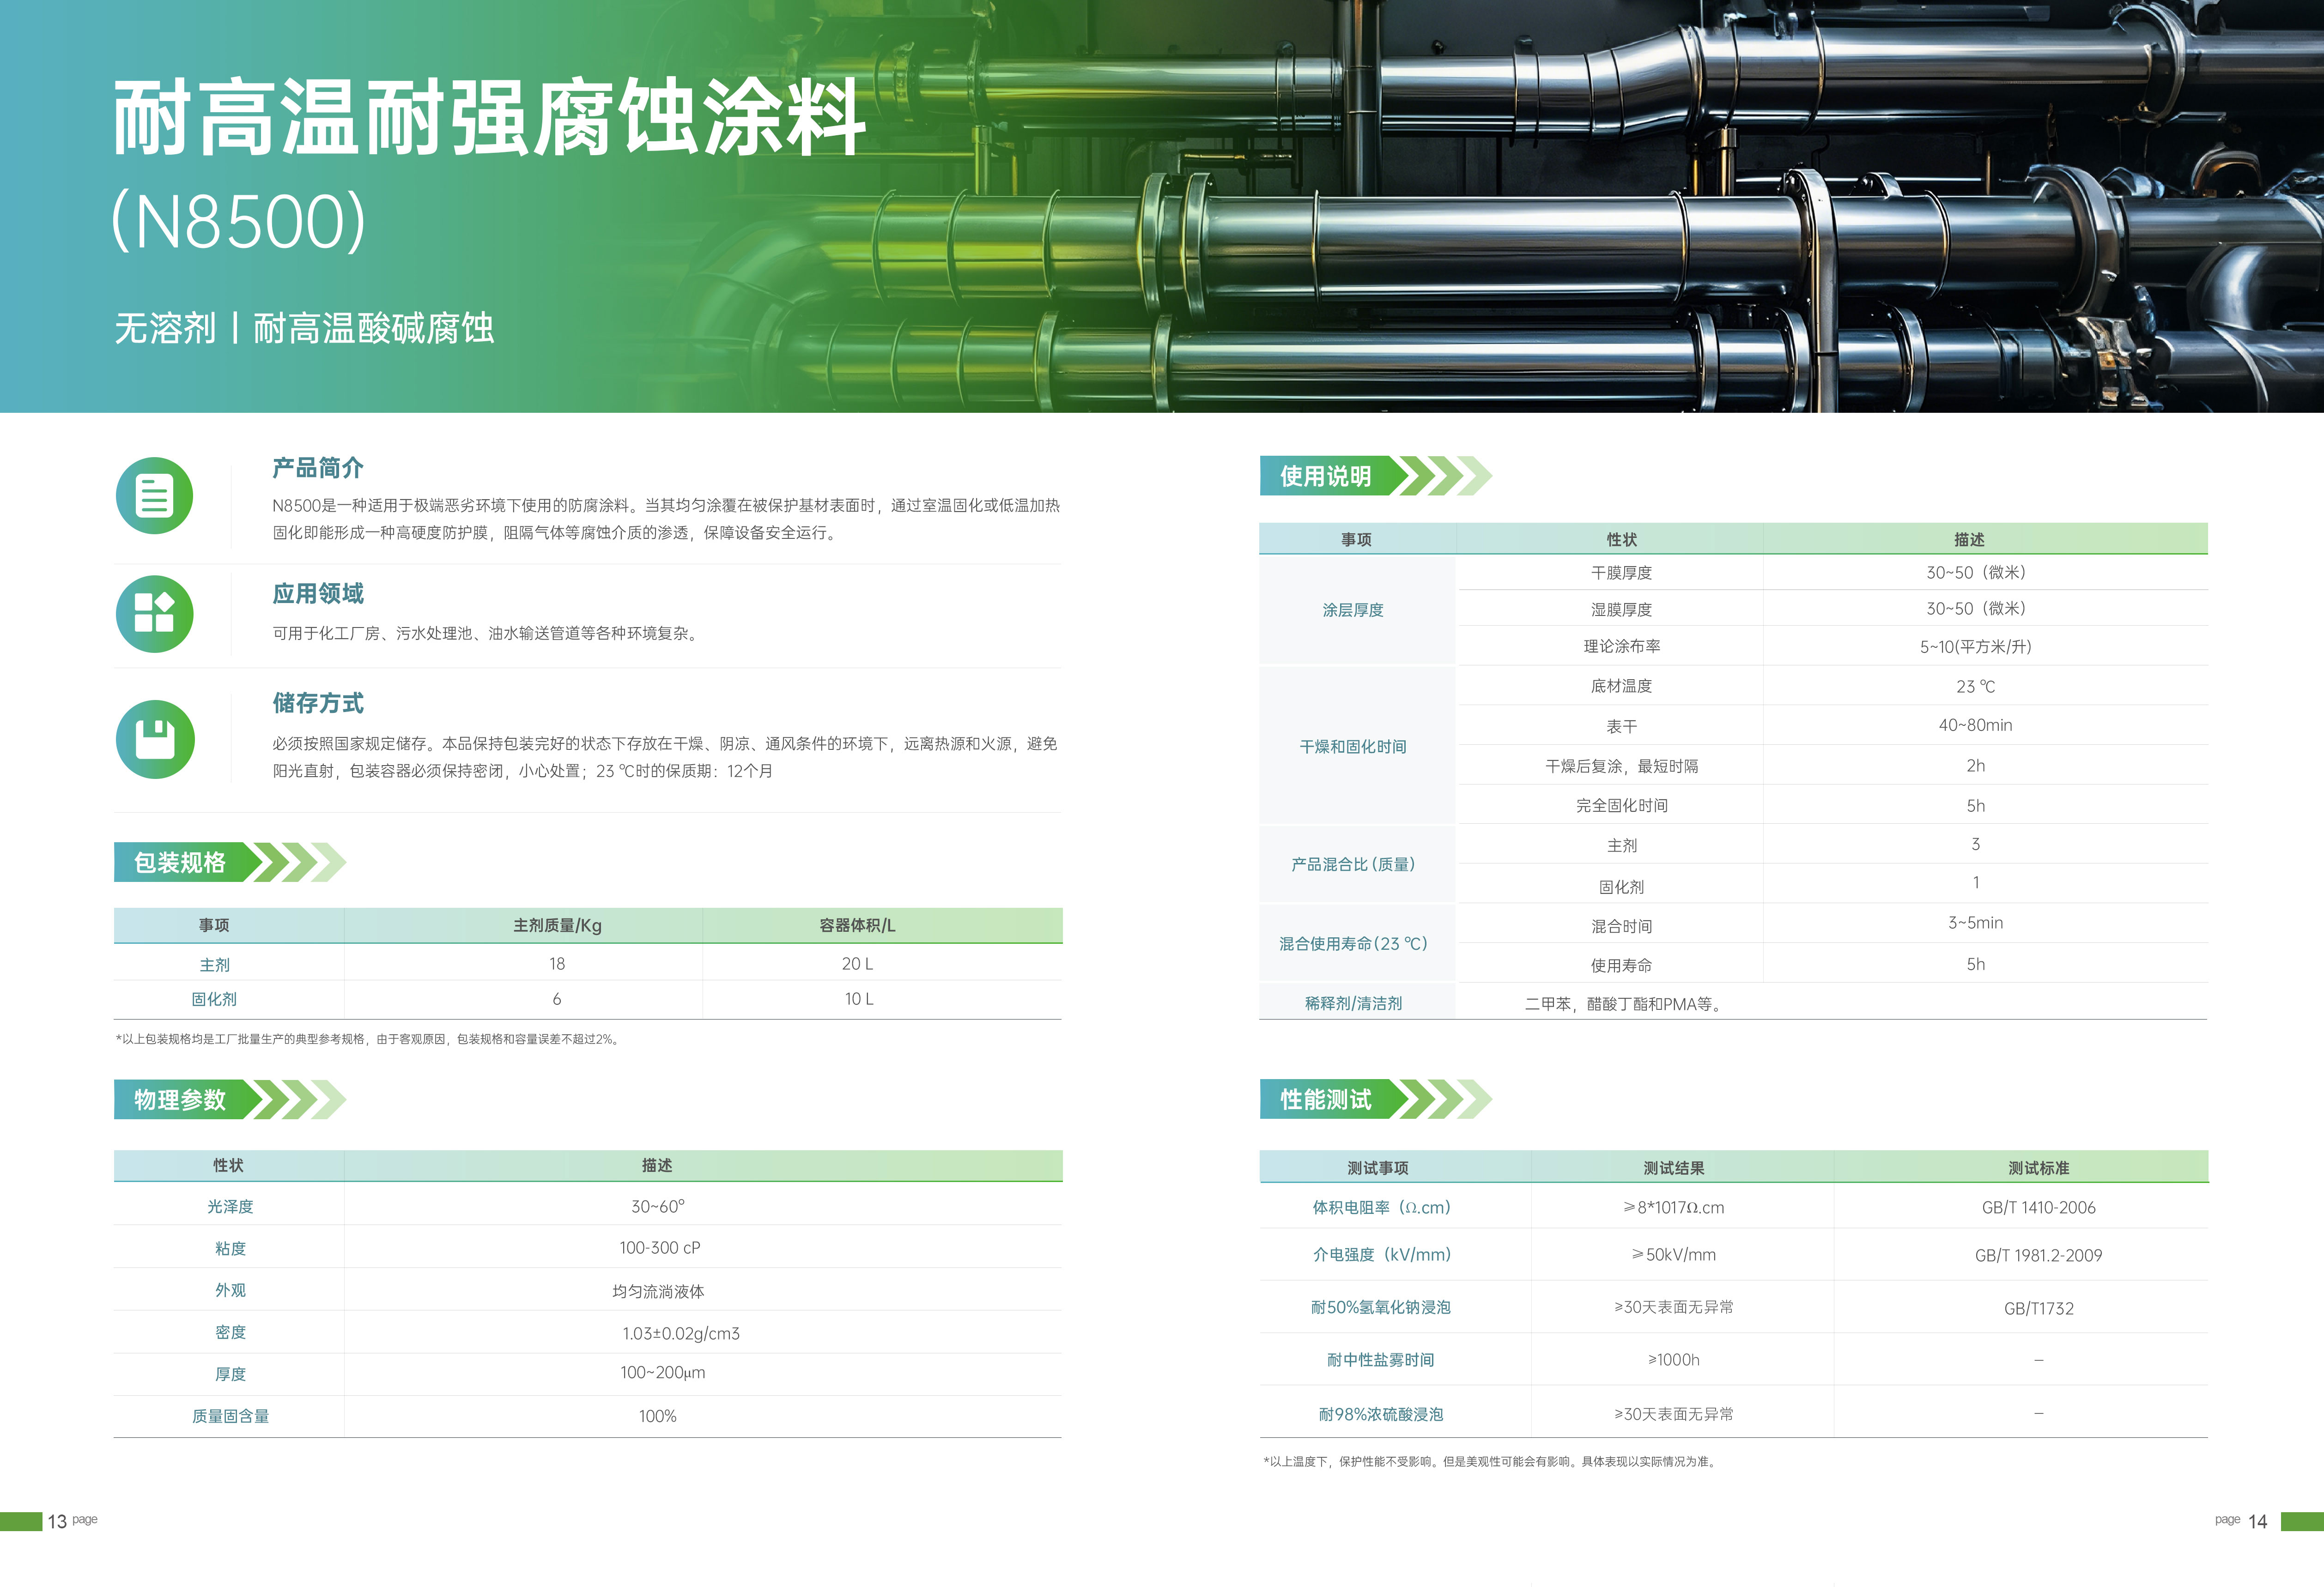Click the 包装规格 section label
Image resolution: width=2324 pixels, height=1587 pixels.
tap(180, 863)
